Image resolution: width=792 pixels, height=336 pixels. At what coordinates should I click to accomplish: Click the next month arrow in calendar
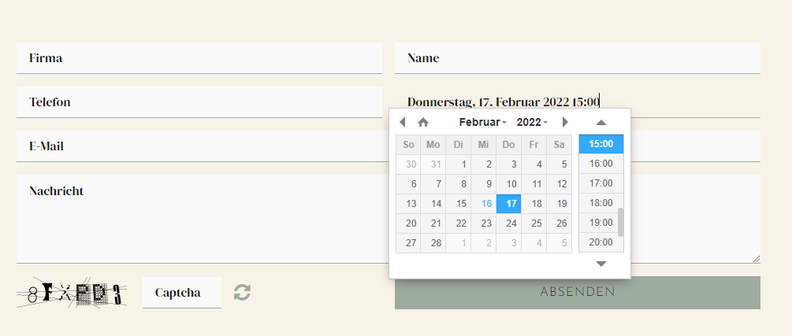pos(565,122)
